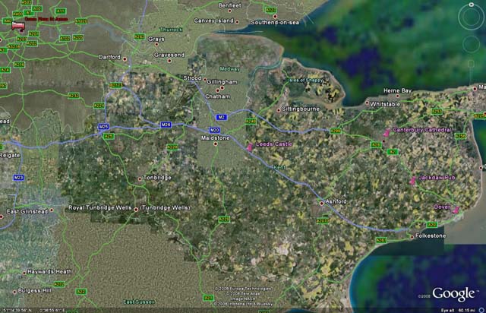
Task: Click the Leeds Castle pink pushpin
Action: tap(250, 147)
